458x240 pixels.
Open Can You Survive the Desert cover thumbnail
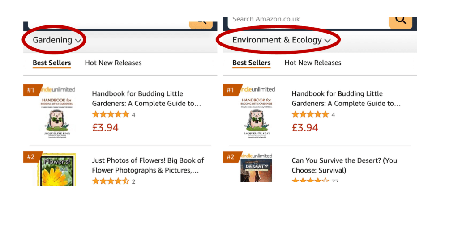pyautogui.click(x=256, y=169)
